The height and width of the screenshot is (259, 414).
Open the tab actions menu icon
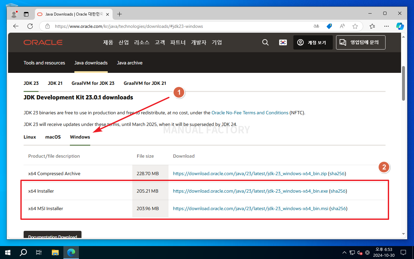[x=26, y=14]
